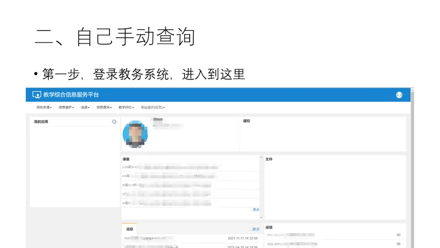
Task: Open the user account avatar icon
Action: (x=399, y=95)
